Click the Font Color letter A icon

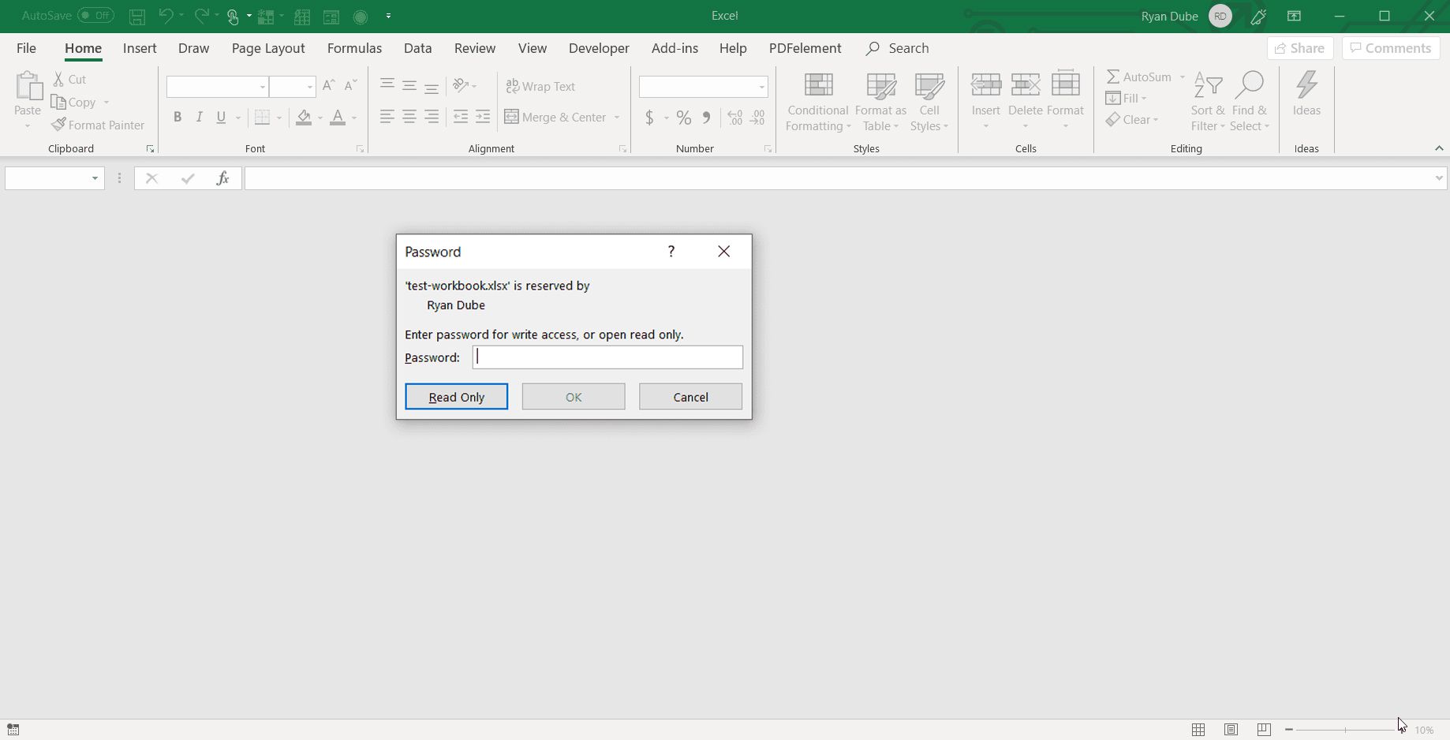(x=338, y=117)
